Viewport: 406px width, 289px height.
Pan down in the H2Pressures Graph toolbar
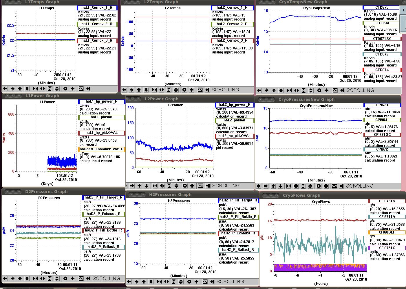pyautogui.click(x=151, y=282)
